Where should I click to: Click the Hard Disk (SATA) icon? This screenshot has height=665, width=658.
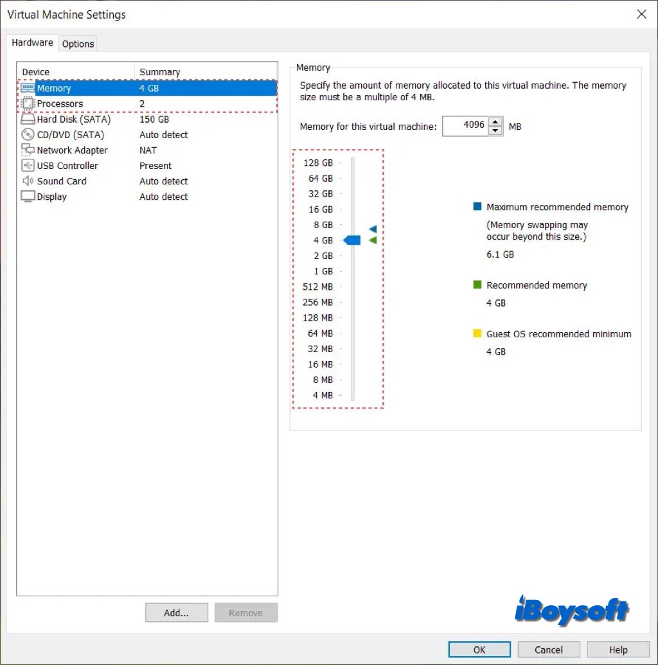[x=28, y=119]
